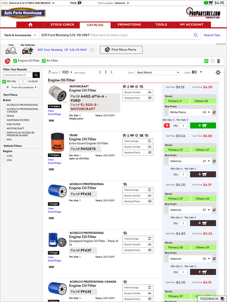Viewport: 227px width, 302px height.
Task: Open the PROMOTIONS tab
Action: click(x=129, y=25)
